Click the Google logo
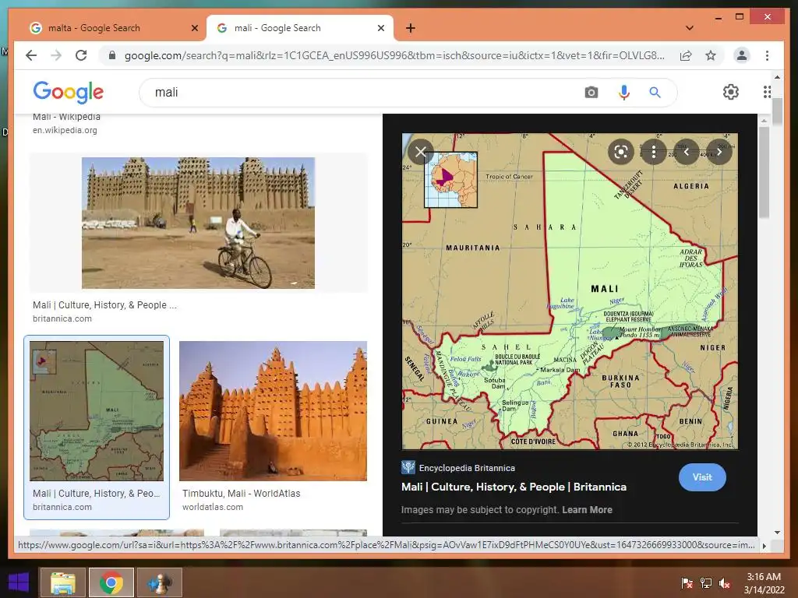 (69, 92)
